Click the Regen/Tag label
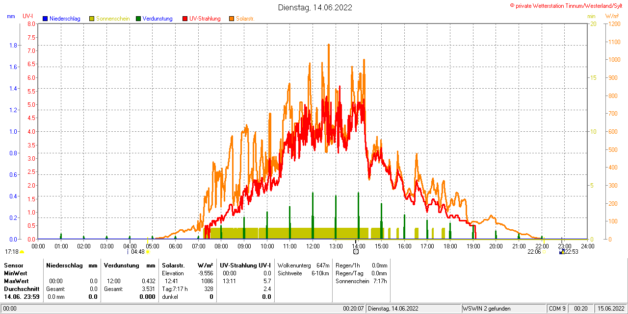628x314 pixels. [348, 273]
